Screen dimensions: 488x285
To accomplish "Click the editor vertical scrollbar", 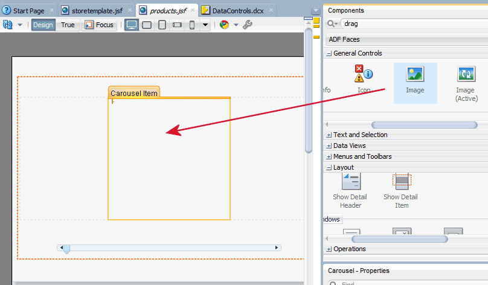I will [309, 90].
